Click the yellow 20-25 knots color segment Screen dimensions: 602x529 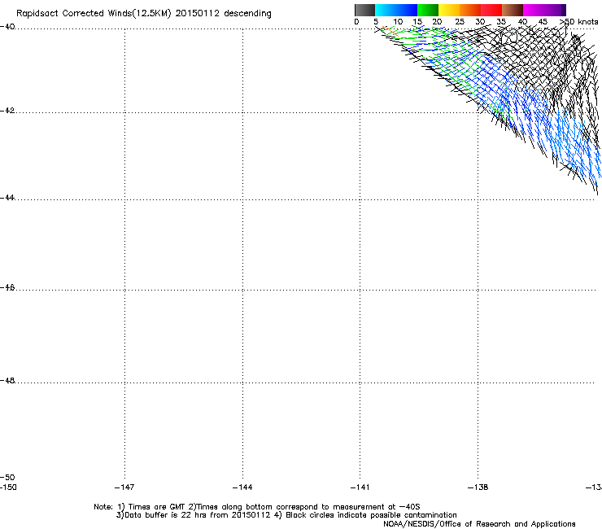tap(449, 10)
